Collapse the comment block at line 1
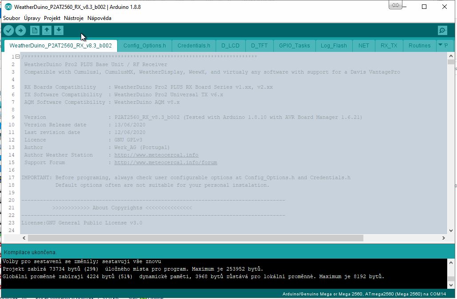Screen dimensions: 457x299 coord(17,57)
